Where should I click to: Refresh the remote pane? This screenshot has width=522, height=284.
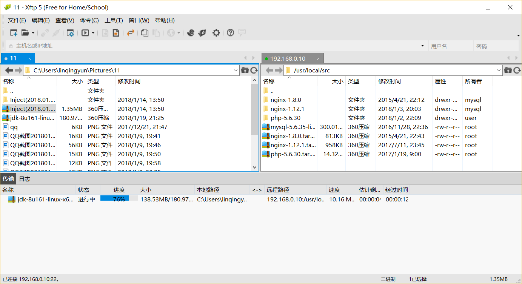[x=517, y=70]
